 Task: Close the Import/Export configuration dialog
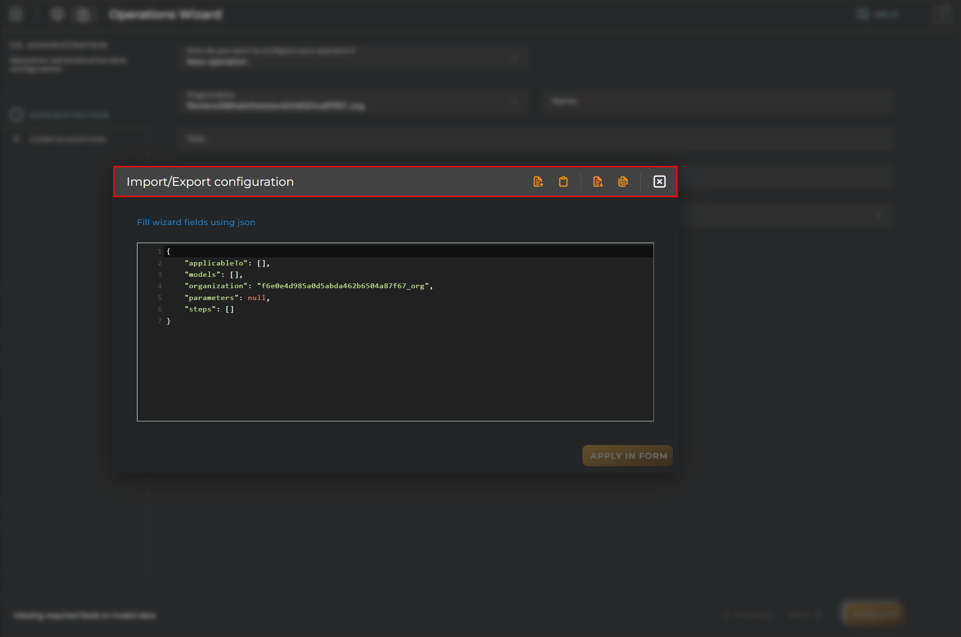point(660,182)
